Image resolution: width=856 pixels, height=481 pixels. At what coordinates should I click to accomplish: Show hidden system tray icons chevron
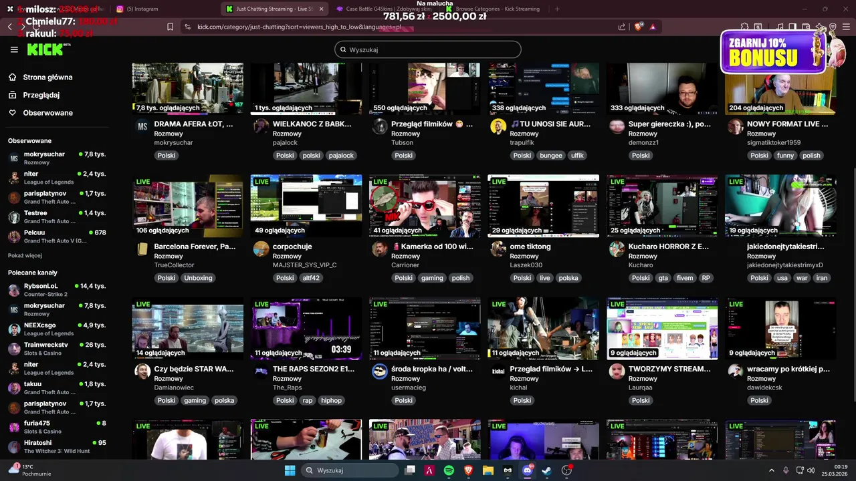click(771, 470)
